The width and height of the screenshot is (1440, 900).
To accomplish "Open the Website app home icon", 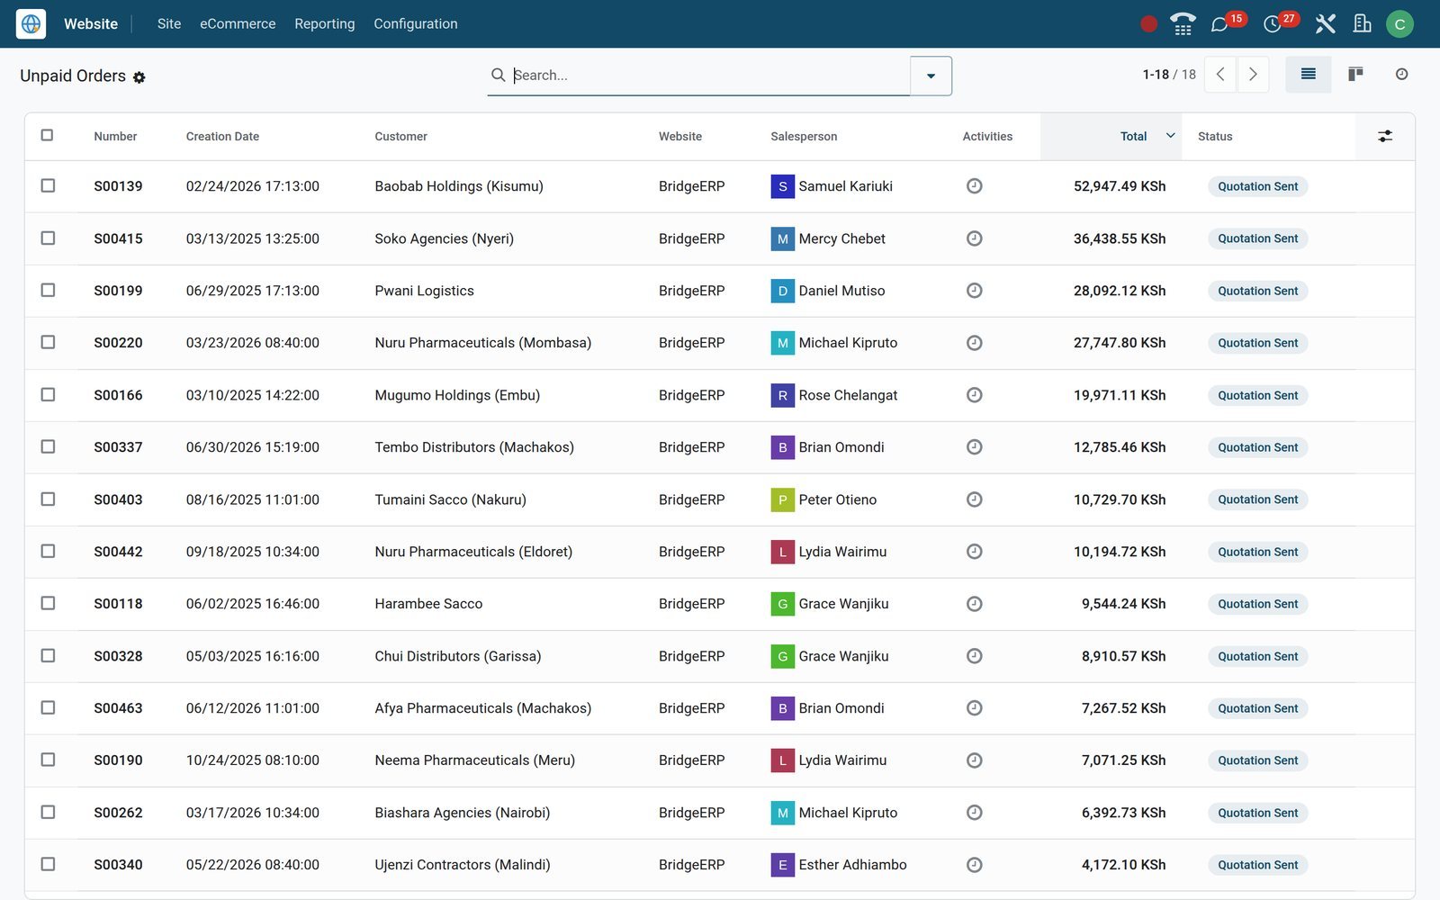I will [x=31, y=23].
